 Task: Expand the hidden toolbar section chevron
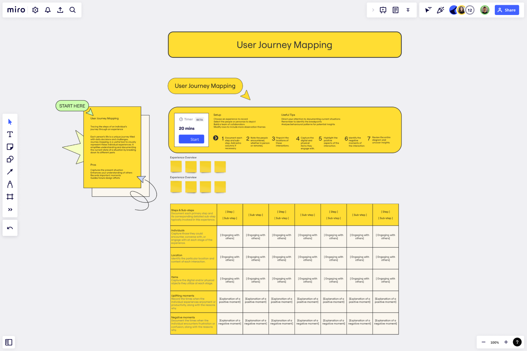tap(373, 10)
